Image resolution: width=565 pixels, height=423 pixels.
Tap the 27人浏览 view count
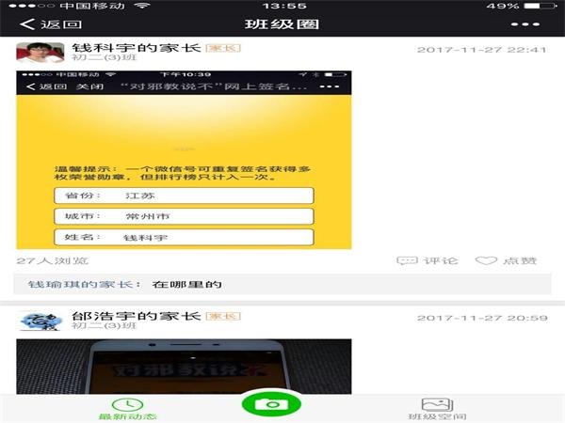coord(52,260)
